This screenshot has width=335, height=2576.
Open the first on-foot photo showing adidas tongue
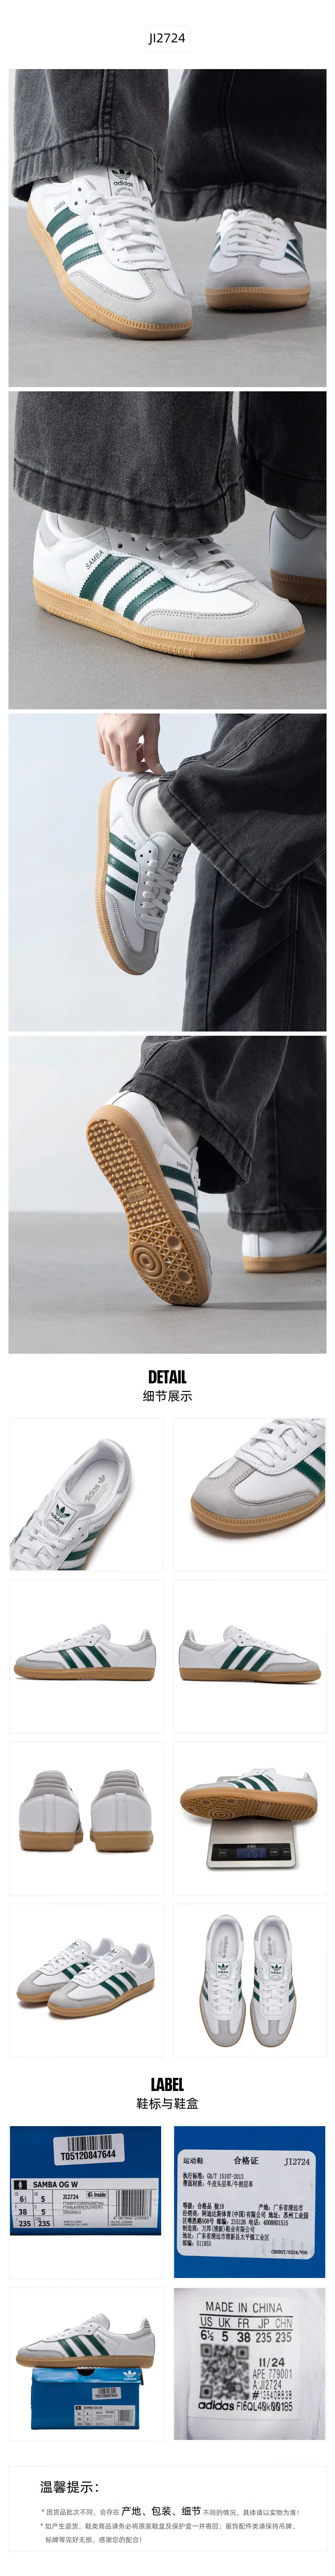167,228
